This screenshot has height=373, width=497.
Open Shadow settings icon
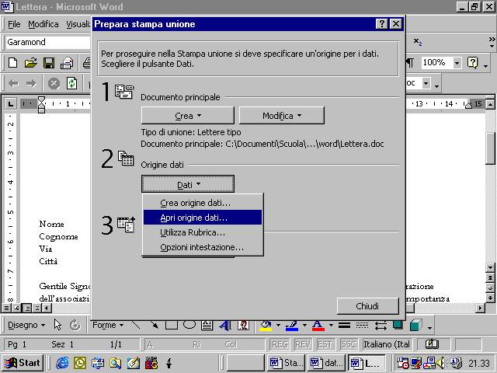[398, 325]
